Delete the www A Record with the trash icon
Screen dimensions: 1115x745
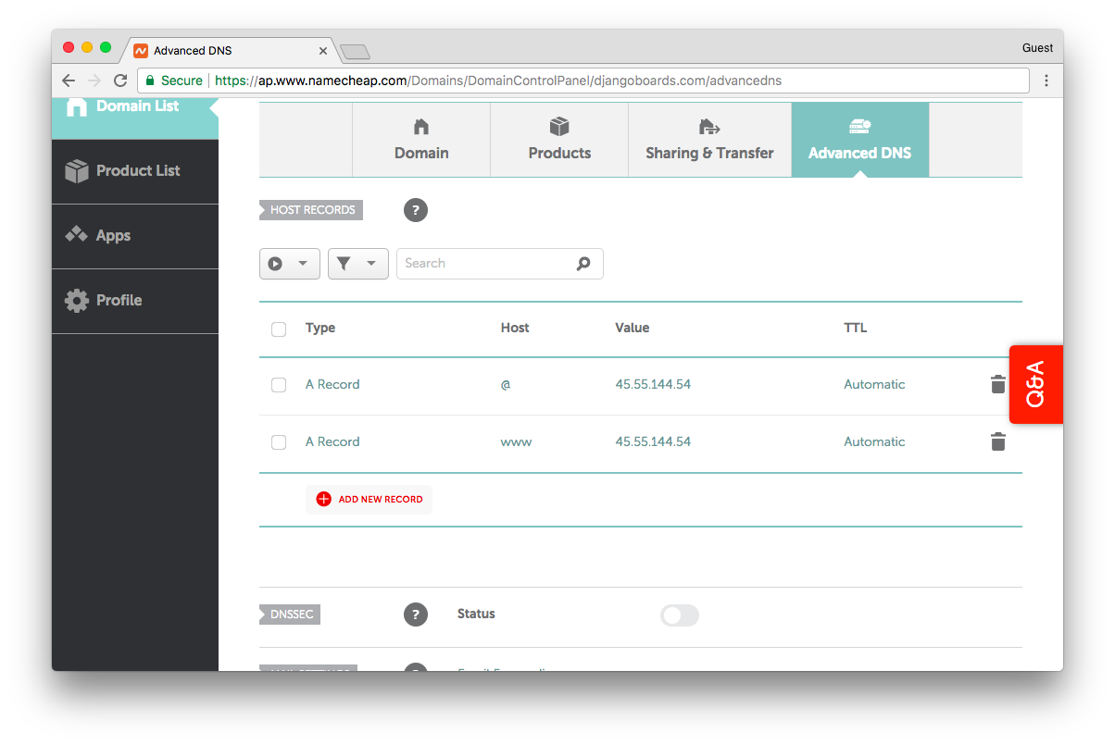point(997,441)
